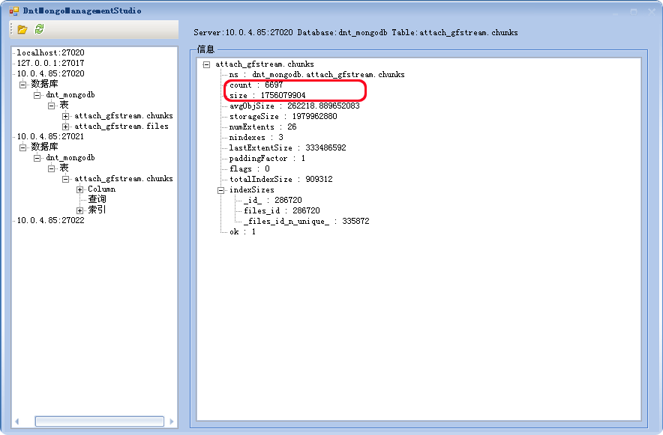Image resolution: width=663 pixels, height=435 pixels.
Task: Open the 查询 query node
Action: [x=97, y=200]
